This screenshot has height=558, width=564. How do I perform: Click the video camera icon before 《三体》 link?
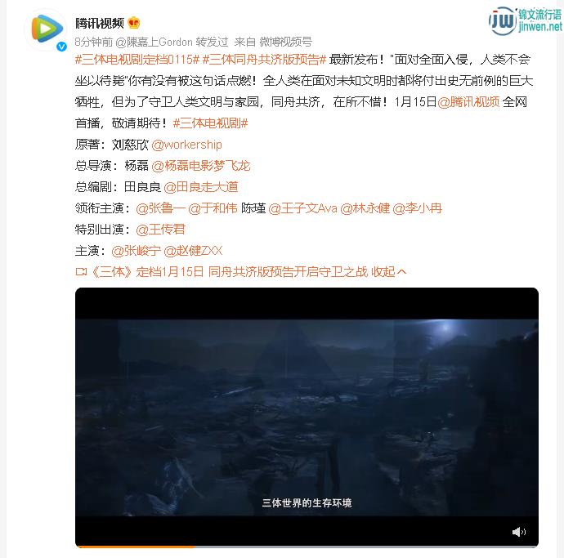point(81,272)
